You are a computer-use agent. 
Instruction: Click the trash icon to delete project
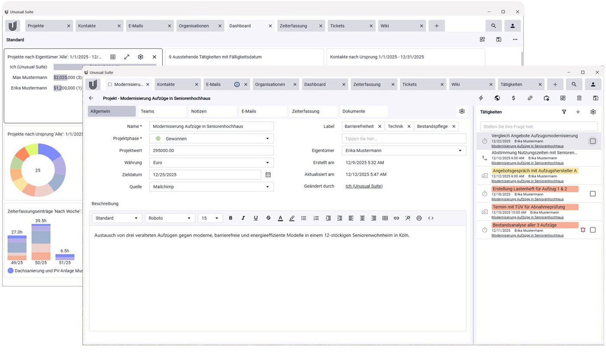579,98
